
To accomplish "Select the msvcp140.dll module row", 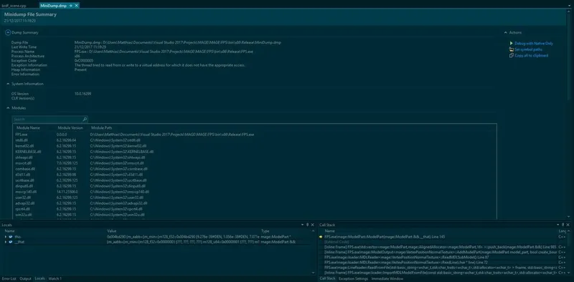I will click(x=255, y=192).
